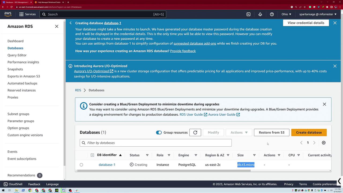Click the db.t3.micro size cell
This screenshot has width=343, height=193.
click(x=246, y=165)
